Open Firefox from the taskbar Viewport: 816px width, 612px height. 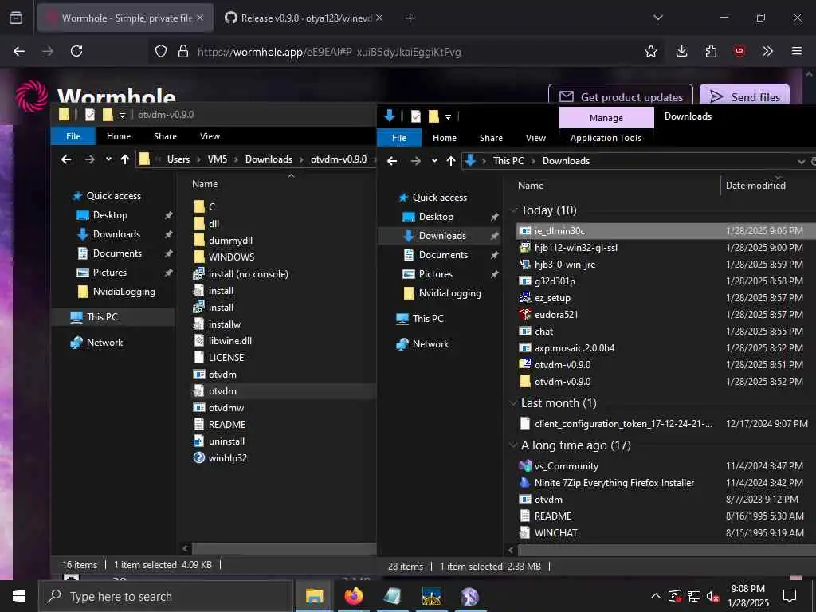[353, 596]
